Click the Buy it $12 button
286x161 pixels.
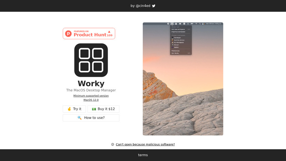(104, 109)
